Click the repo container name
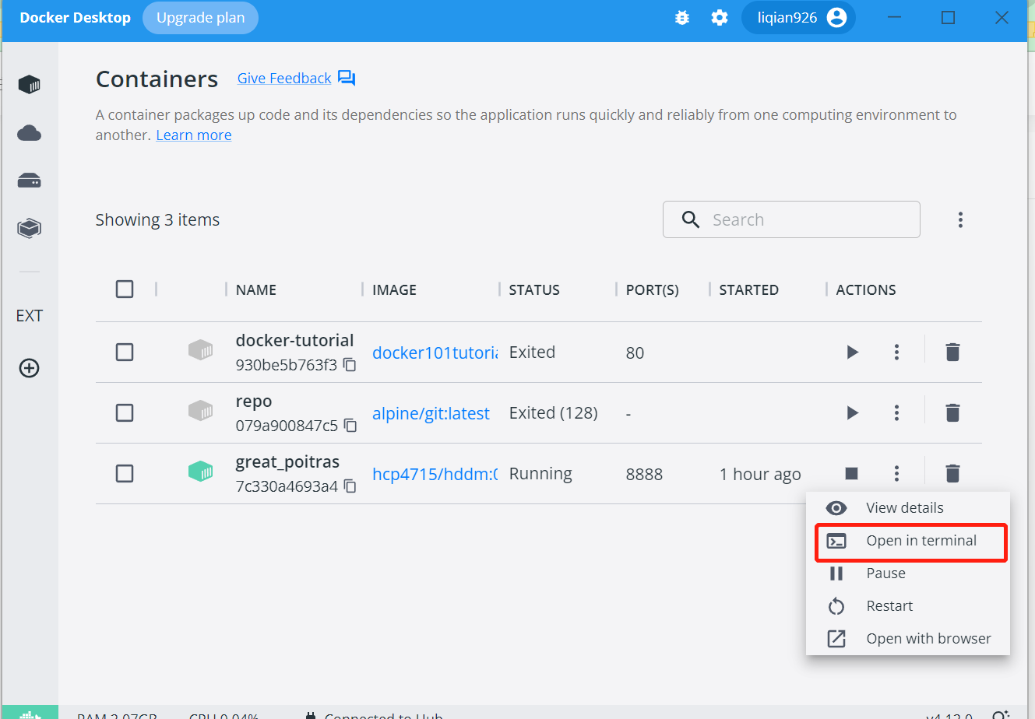The height and width of the screenshot is (719, 1035). click(x=254, y=402)
